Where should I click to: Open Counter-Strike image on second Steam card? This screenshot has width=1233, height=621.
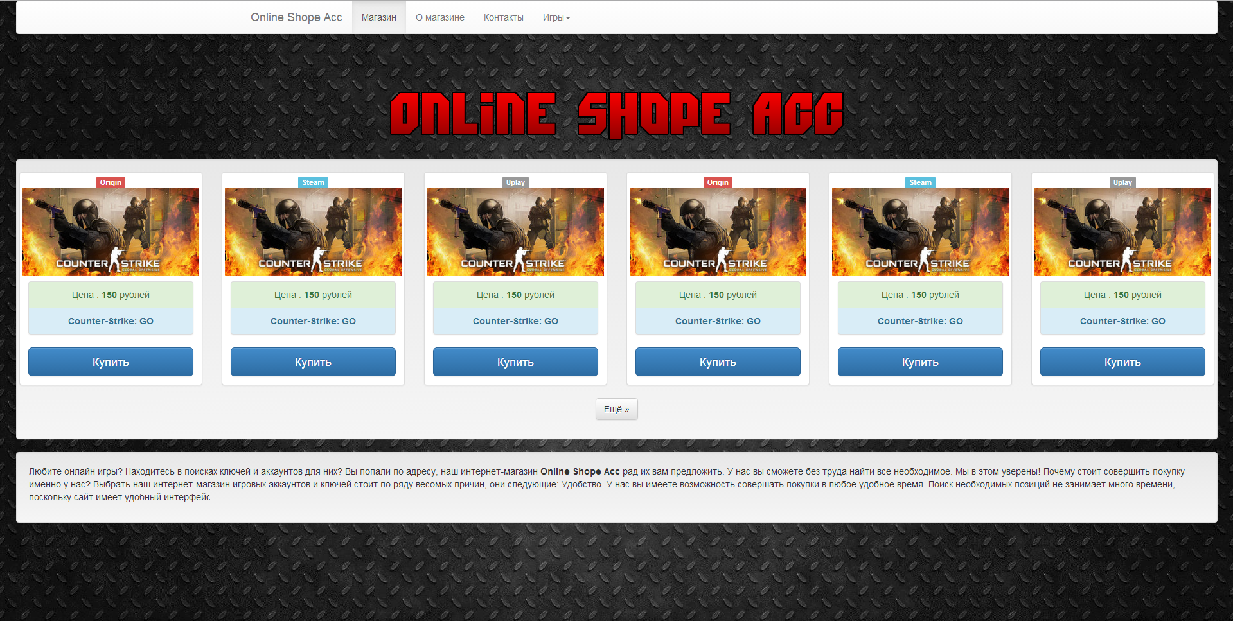[920, 232]
